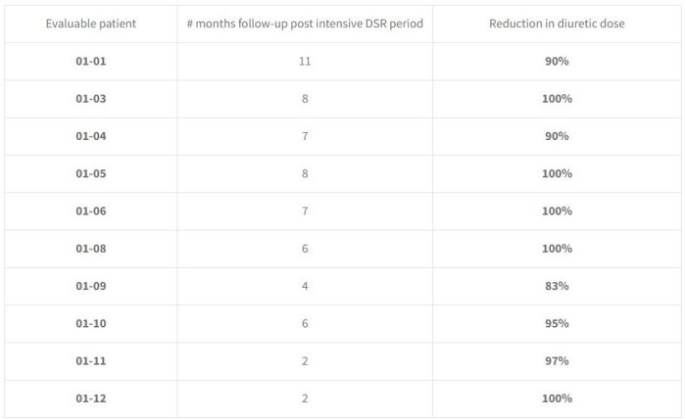This screenshot has width=686, height=420.
Task: Click the 100% reduction for patient 01-12
Action: pyautogui.click(x=556, y=398)
